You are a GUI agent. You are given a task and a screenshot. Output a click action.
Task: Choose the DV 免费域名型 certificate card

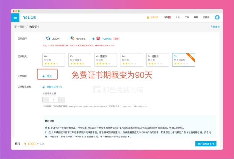[x=183, y=60]
